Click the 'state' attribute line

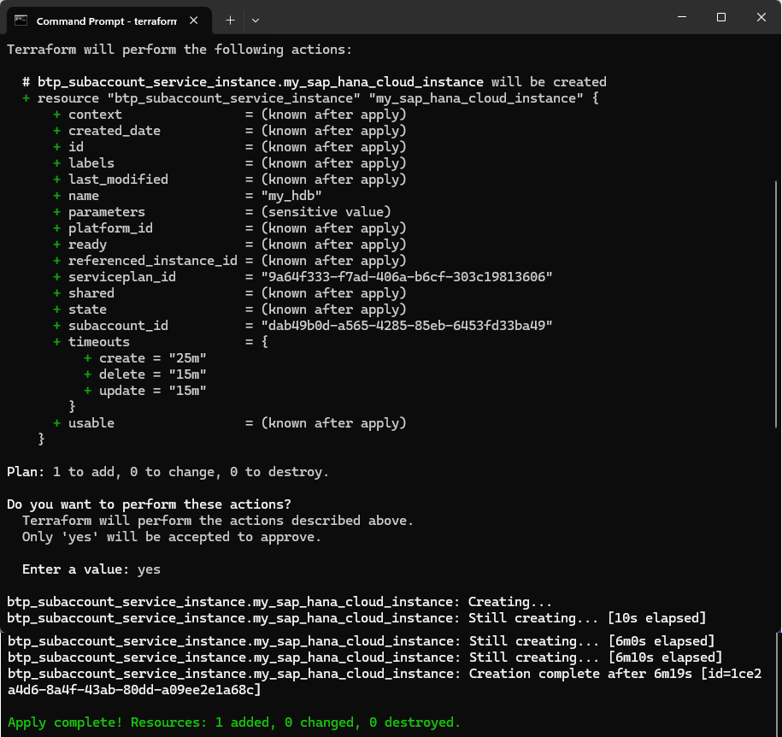tap(230, 310)
